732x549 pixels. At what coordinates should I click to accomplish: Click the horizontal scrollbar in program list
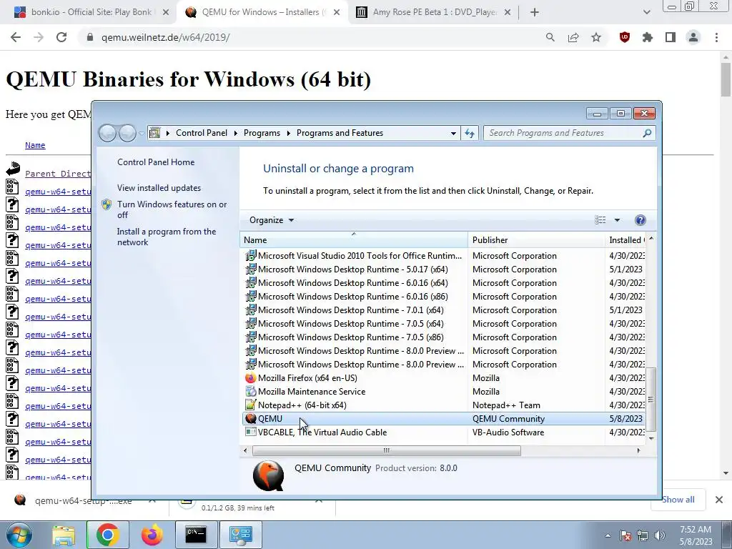387,450
